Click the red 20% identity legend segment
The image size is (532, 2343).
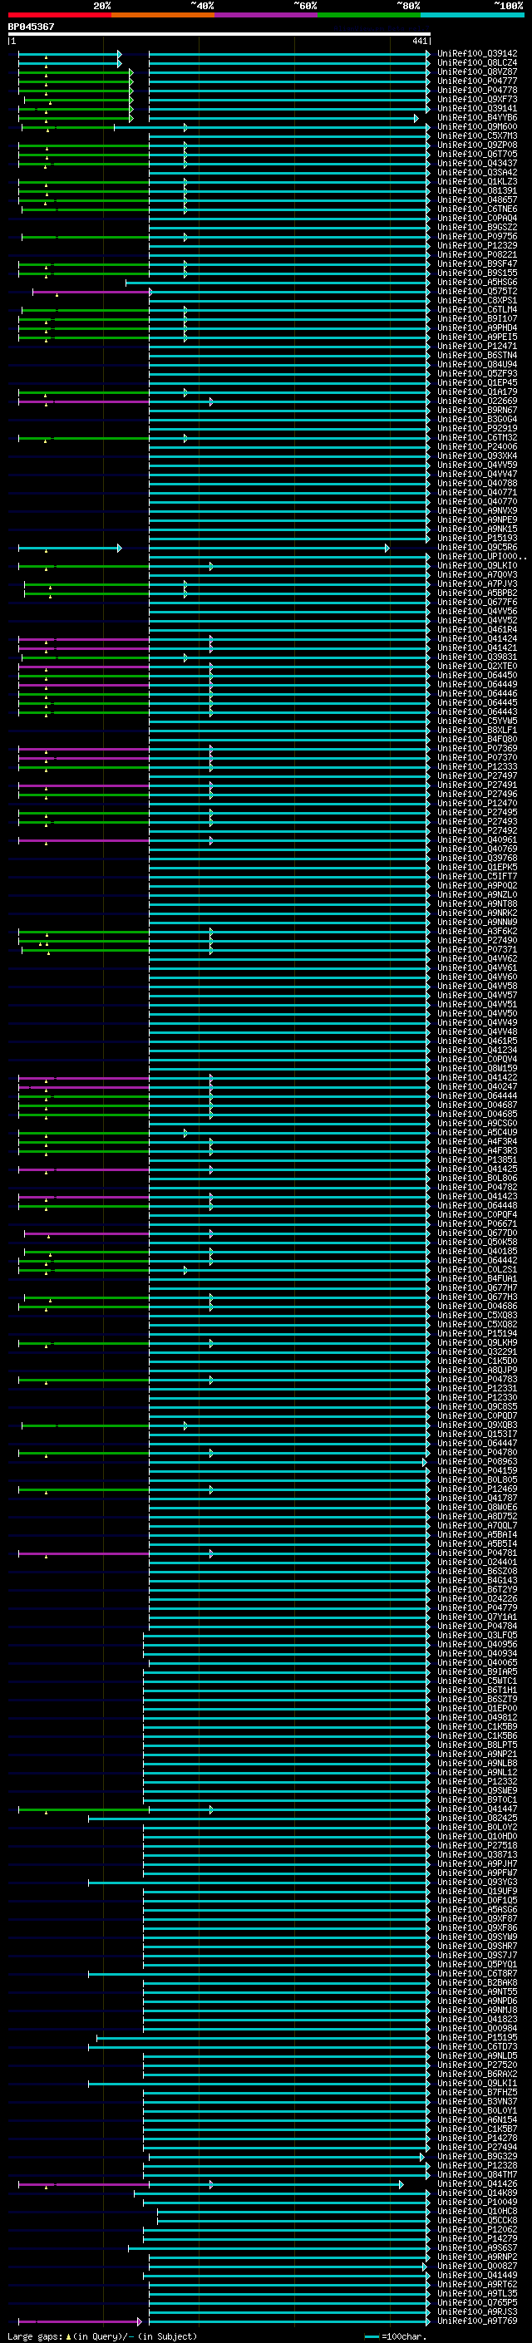point(59,15)
